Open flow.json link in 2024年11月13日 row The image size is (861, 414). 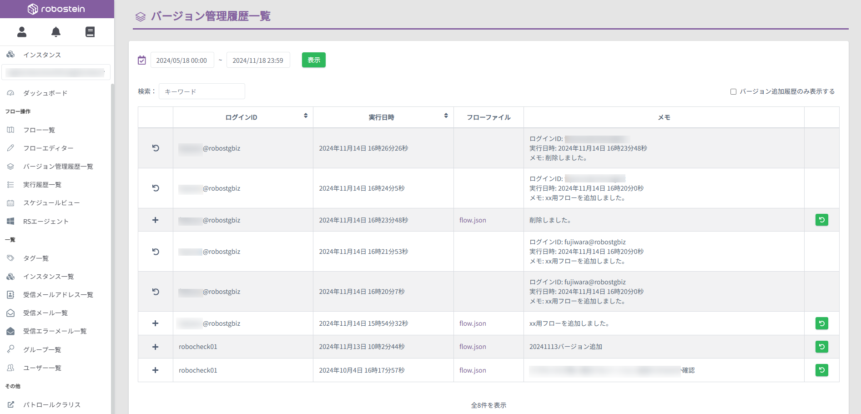473,347
